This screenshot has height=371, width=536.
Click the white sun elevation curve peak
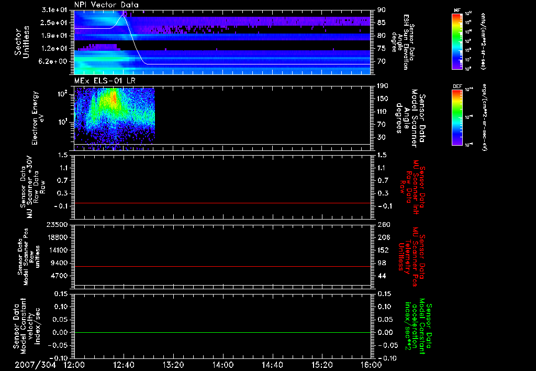122,15
